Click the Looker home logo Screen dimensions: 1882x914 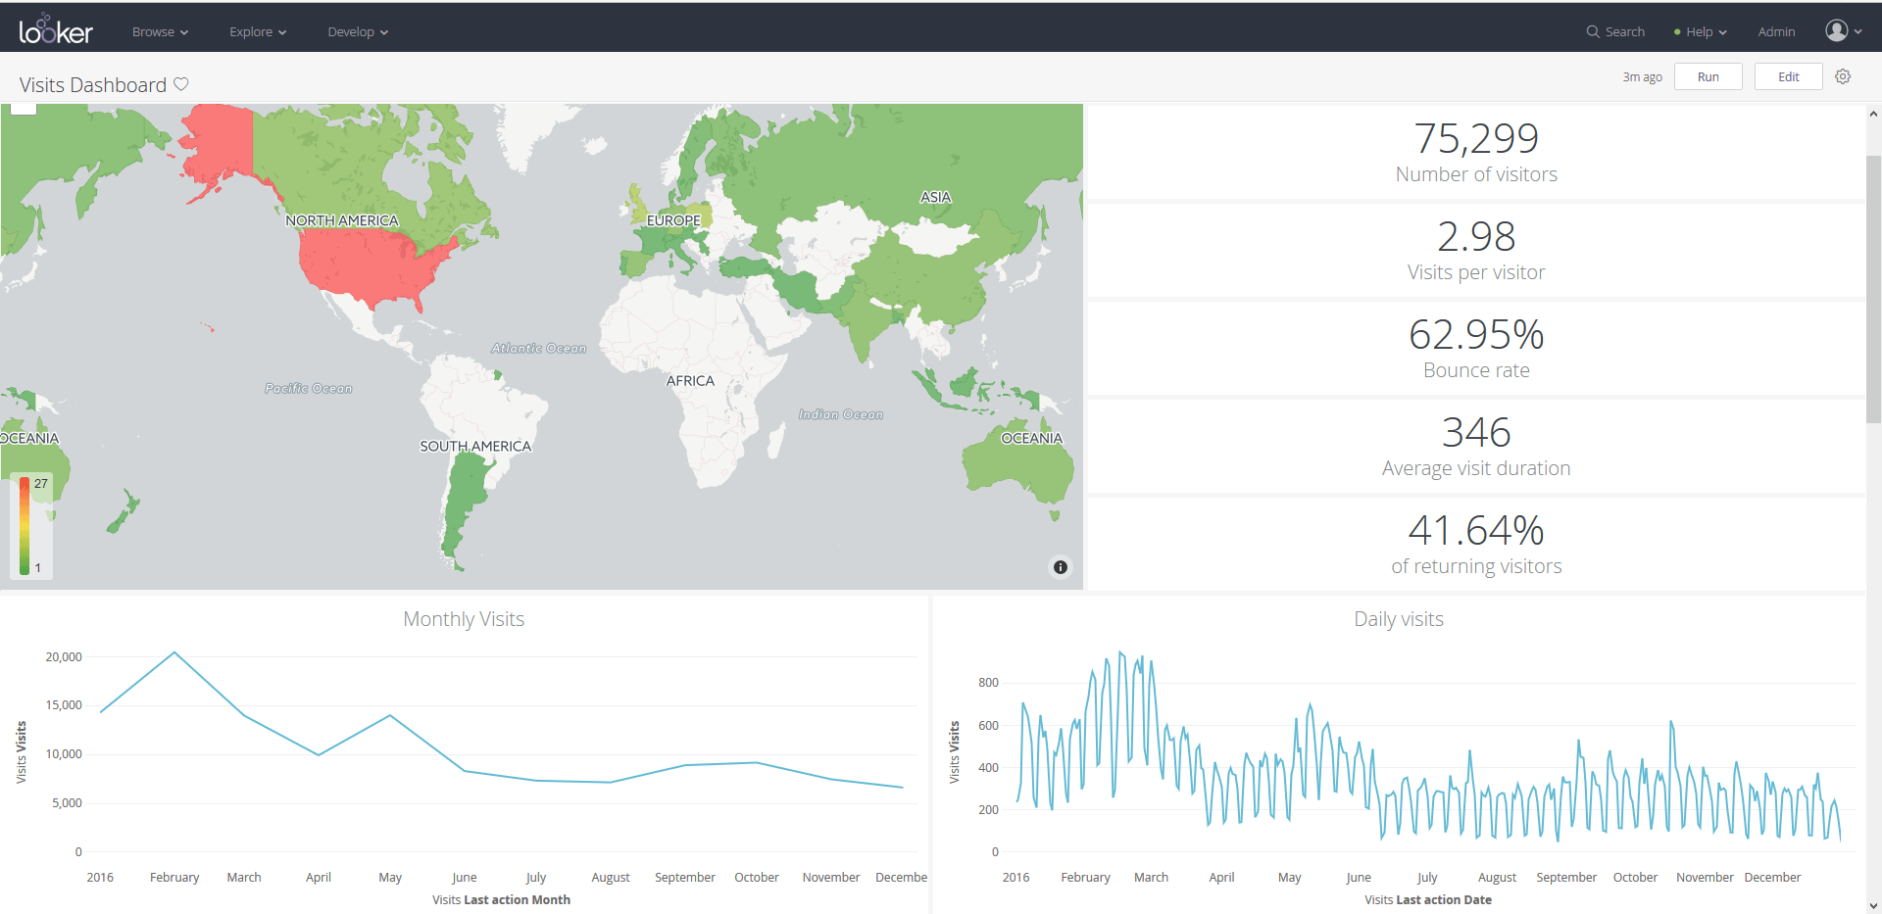coord(54,28)
